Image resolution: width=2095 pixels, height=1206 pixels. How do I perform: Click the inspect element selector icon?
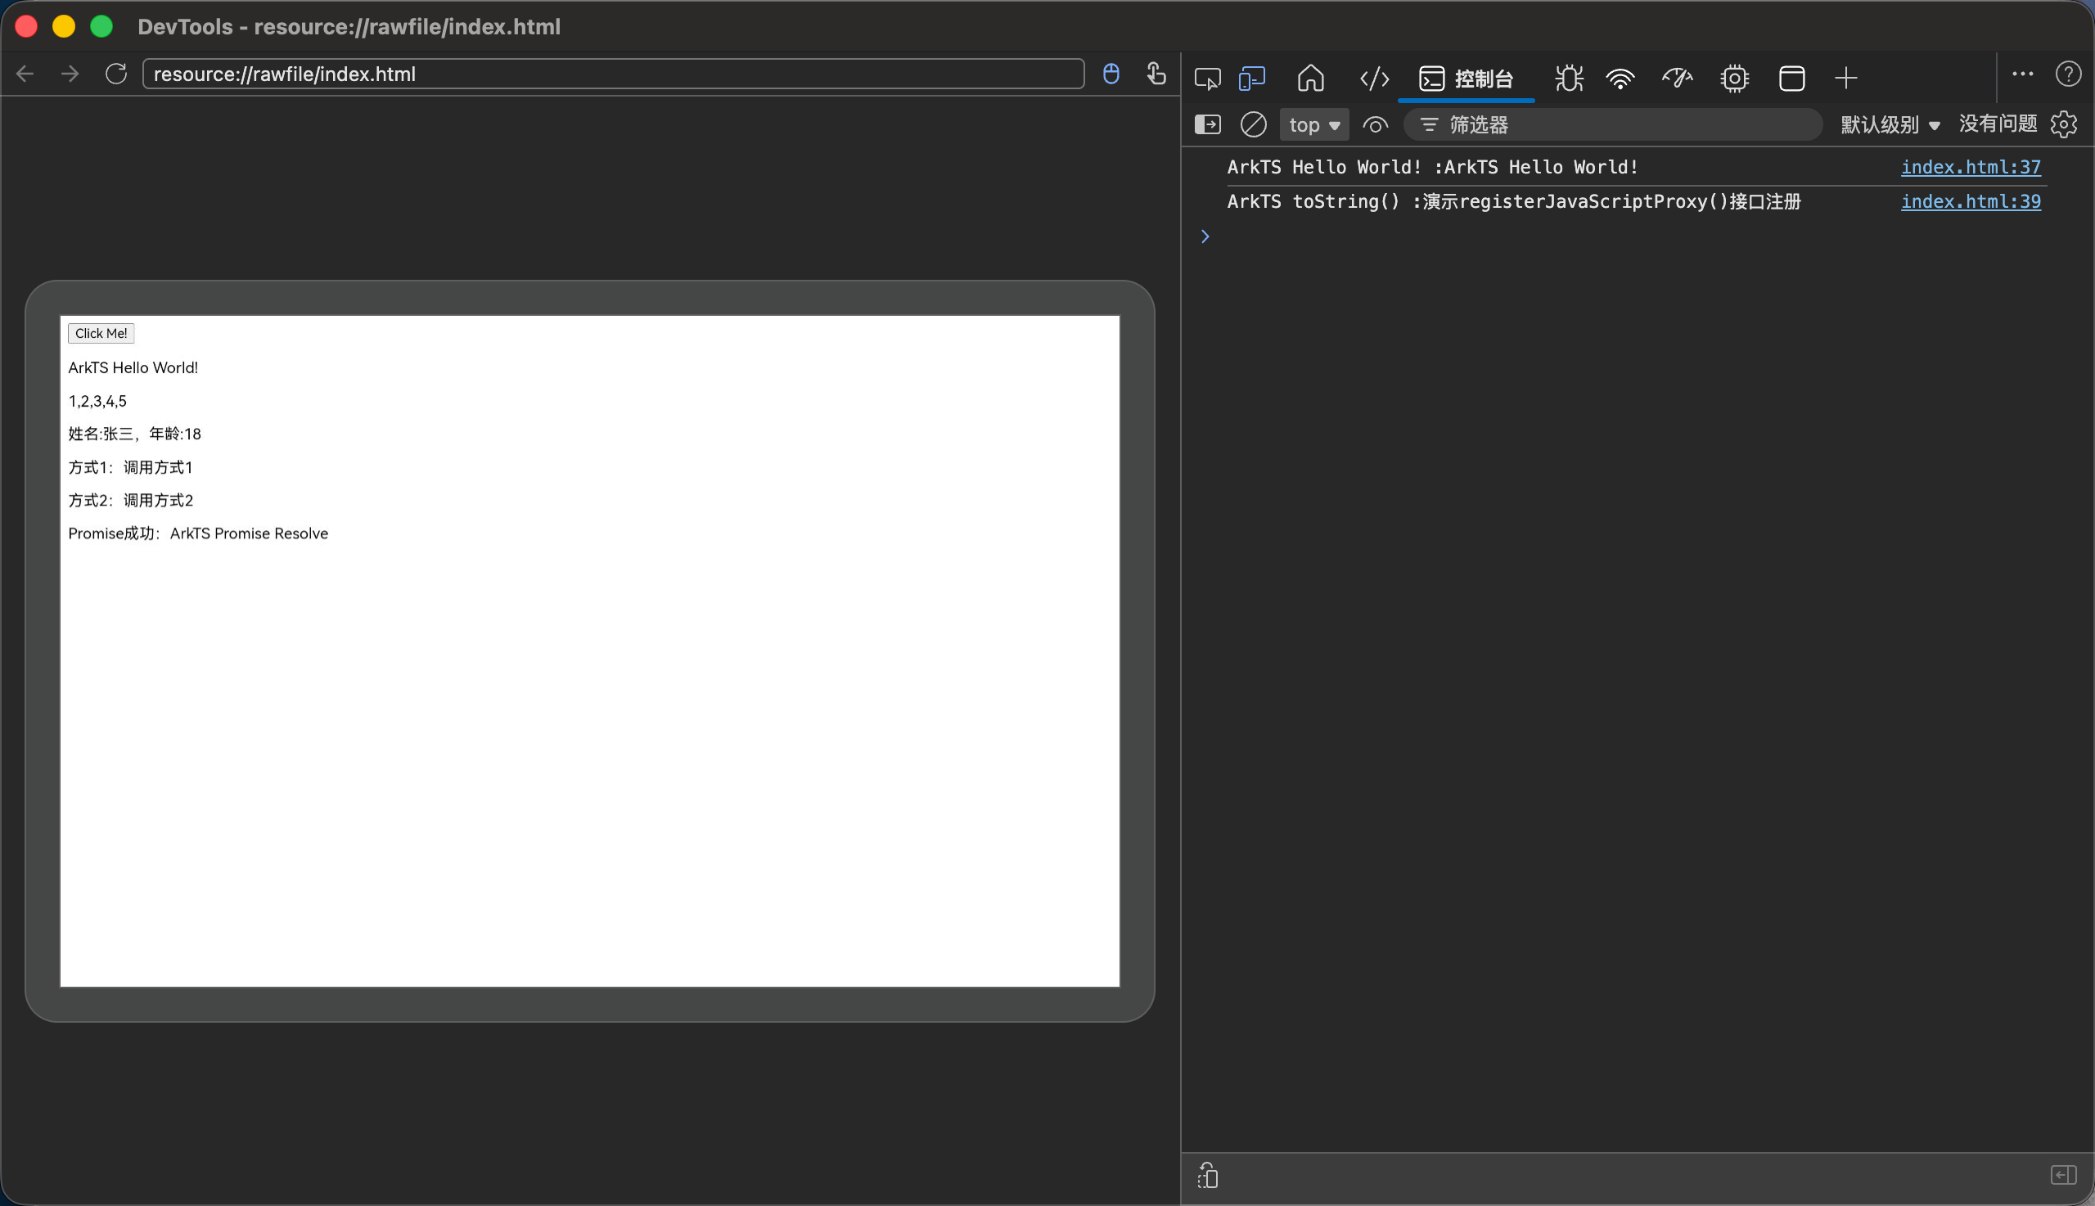1207,79
